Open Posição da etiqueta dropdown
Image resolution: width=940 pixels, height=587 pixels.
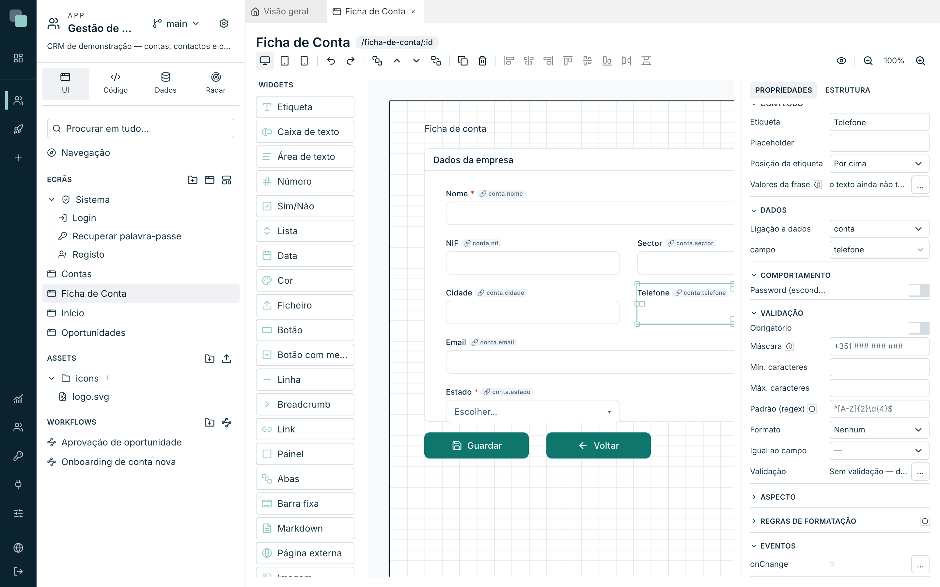click(x=879, y=164)
